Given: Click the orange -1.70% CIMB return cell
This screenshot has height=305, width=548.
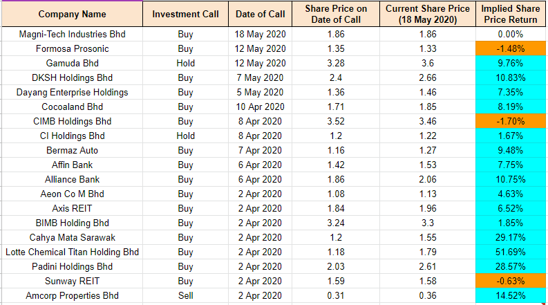Looking at the screenshot, I should click(x=511, y=121).
